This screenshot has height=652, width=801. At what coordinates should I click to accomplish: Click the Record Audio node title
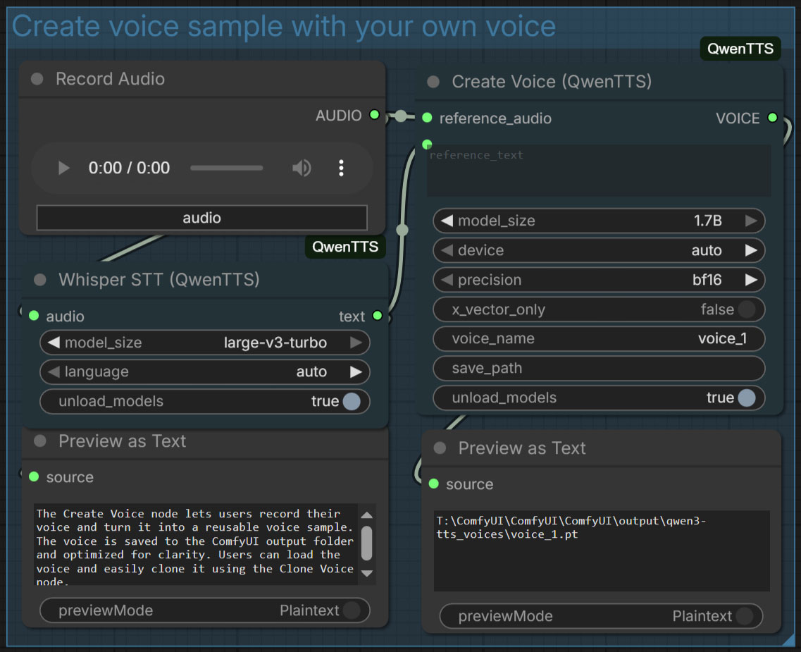(111, 79)
